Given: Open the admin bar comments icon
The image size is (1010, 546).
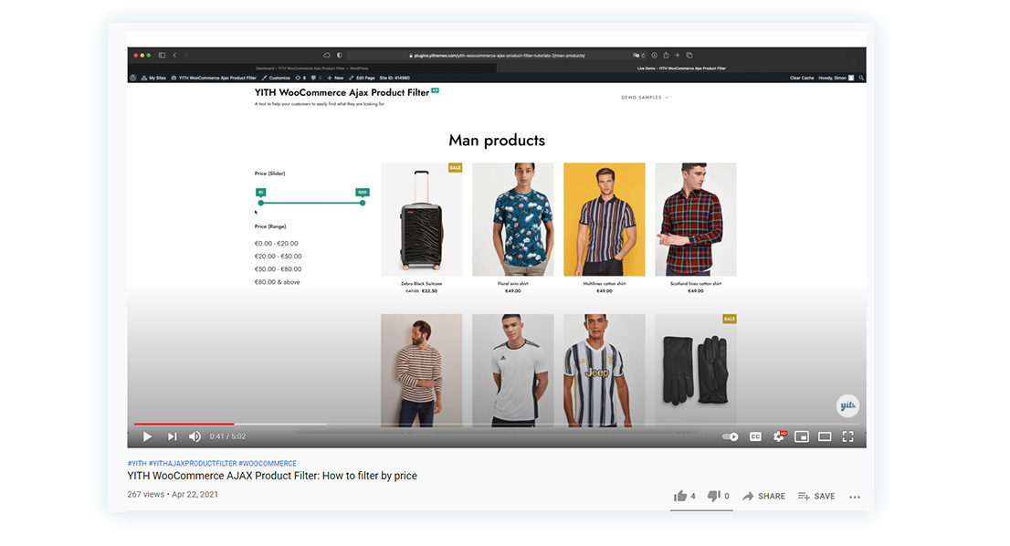Looking at the screenshot, I should coord(316,78).
